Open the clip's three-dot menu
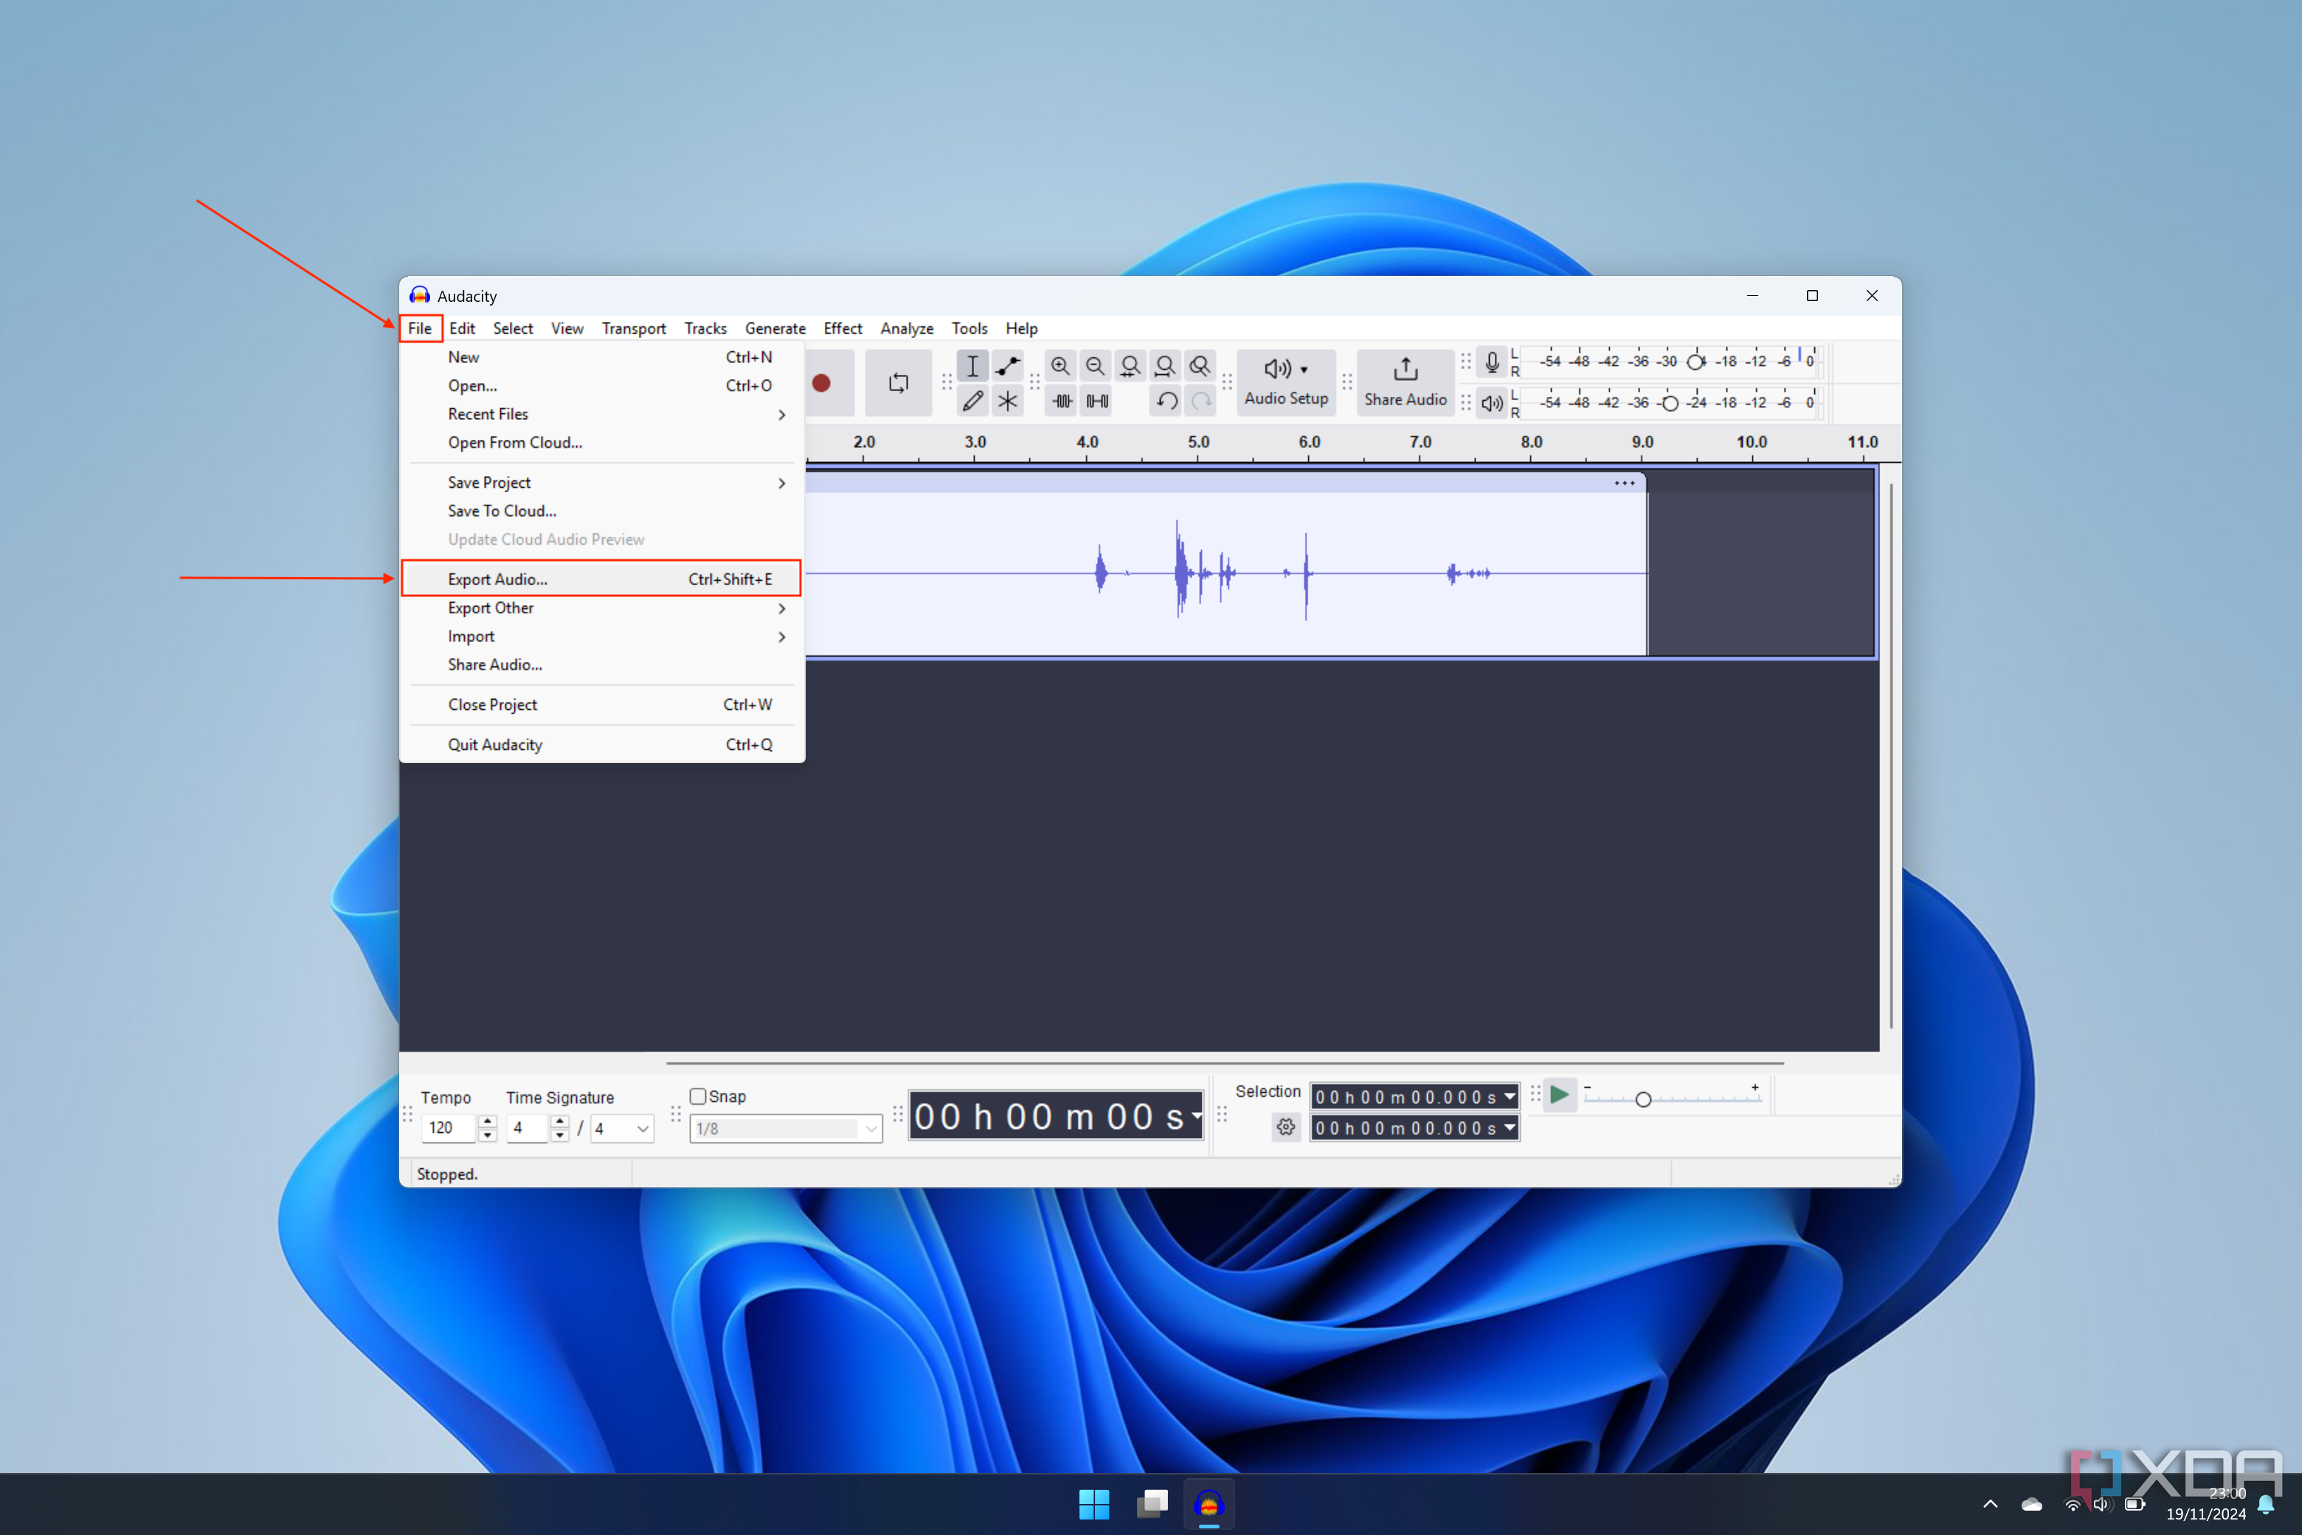 coord(1625,483)
